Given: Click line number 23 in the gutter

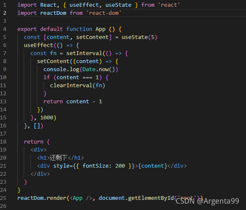Looking at the screenshot, I should click(x=3, y=182).
